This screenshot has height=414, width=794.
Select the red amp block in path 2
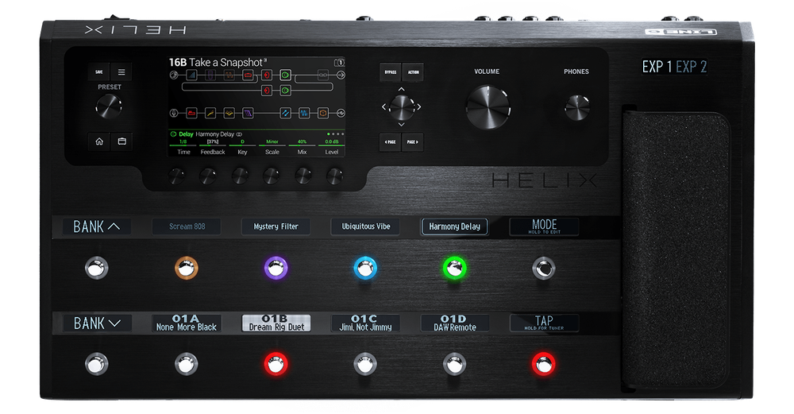point(191,113)
